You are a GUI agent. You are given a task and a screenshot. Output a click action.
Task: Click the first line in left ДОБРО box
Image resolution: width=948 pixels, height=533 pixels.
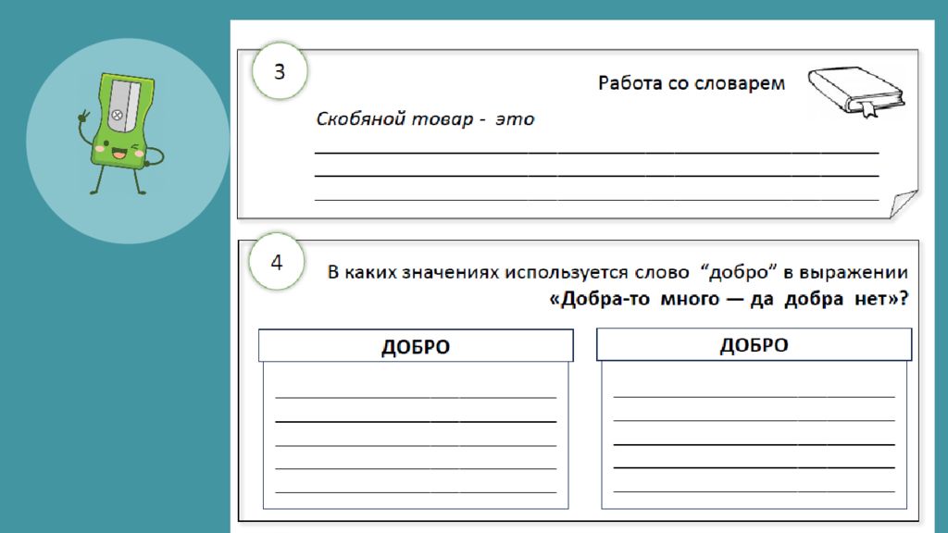click(416, 397)
